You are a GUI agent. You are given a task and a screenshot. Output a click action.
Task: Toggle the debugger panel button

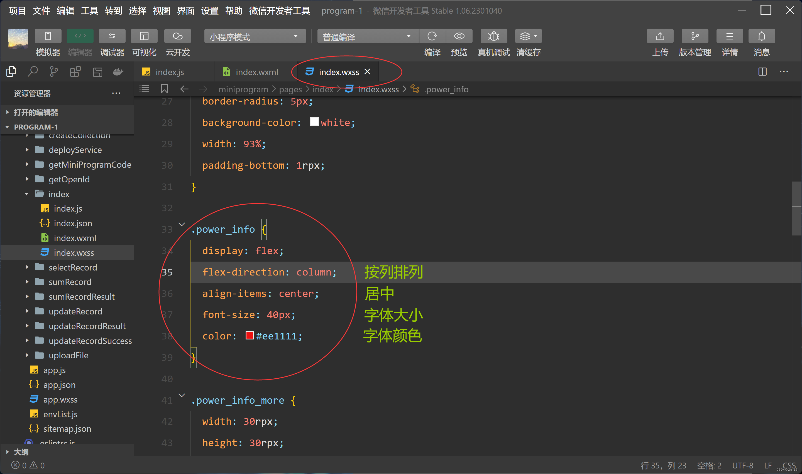coord(112,36)
